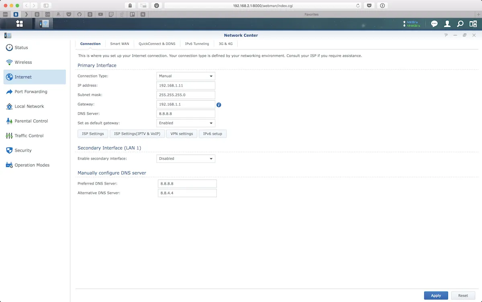Click the ISP Settings(IPTV & VoIP) button

click(x=137, y=134)
